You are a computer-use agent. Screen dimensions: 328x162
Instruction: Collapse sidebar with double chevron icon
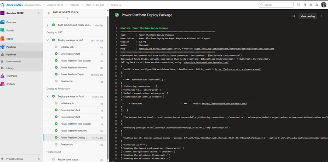pos(39,159)
